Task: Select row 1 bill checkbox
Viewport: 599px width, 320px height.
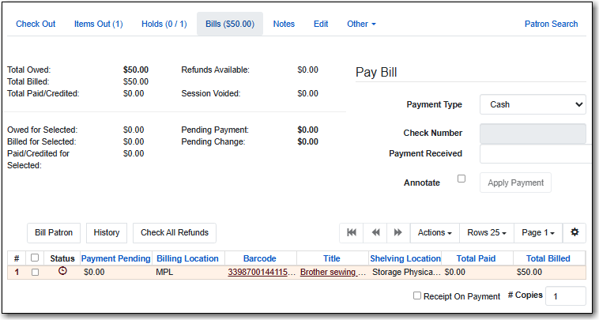Action: pyautogui.click(x=35, y=273)
